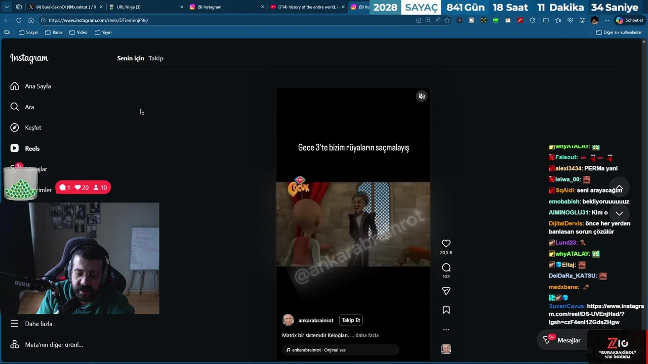This screenshot has width=648, height=364.
Task: Open the site info lock icon
Action: [44, 20]
